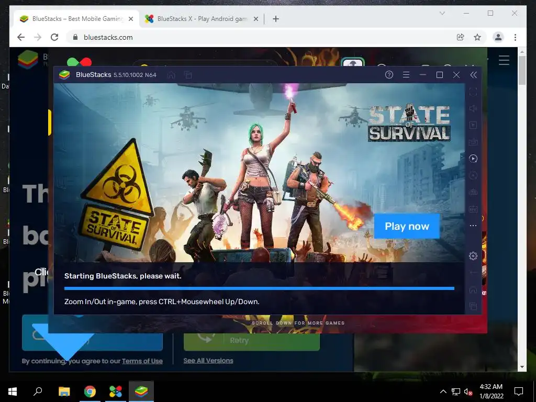The image size is (536, 402).
Task: Click webpage scrollbar down arrow
Action: pyautogui.click(x=522, y=367)
